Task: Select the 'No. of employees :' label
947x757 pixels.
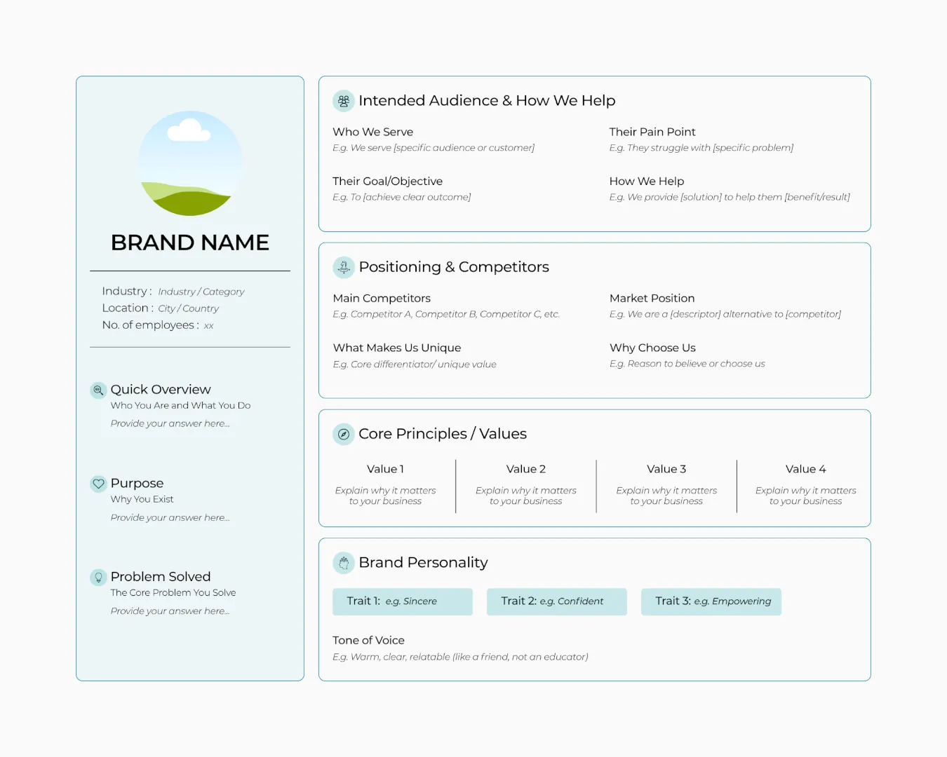Action: pyautogui.click(x=151, y=325)
